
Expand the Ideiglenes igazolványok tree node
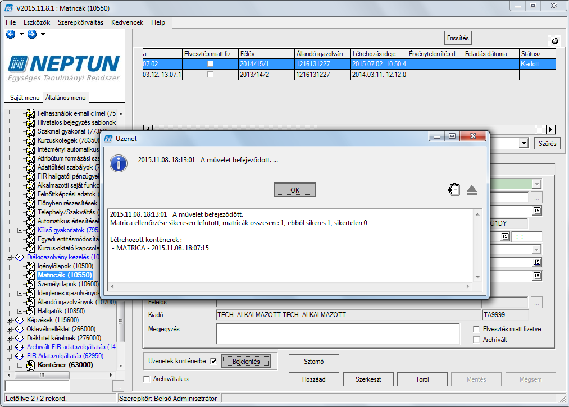point(20,293)
